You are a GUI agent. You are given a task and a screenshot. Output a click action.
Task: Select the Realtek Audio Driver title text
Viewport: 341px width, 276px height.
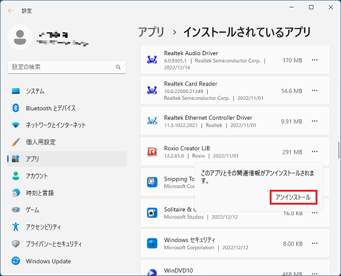[x=191, y=53]
